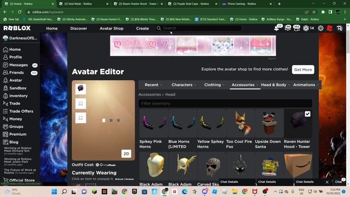The height and width of the screenshot is (197, 350).
Task: Open Windows Start button
Action: pos(54,192)
